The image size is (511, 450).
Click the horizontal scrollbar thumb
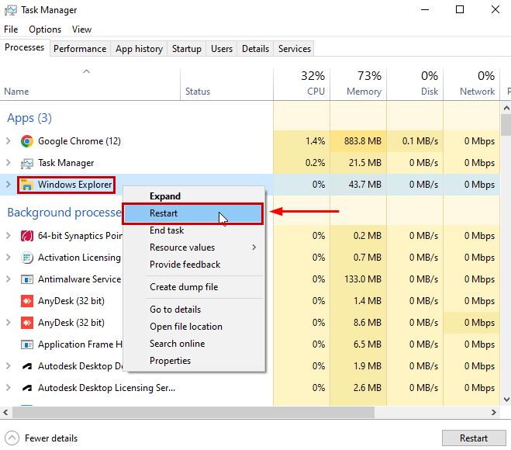193,412
